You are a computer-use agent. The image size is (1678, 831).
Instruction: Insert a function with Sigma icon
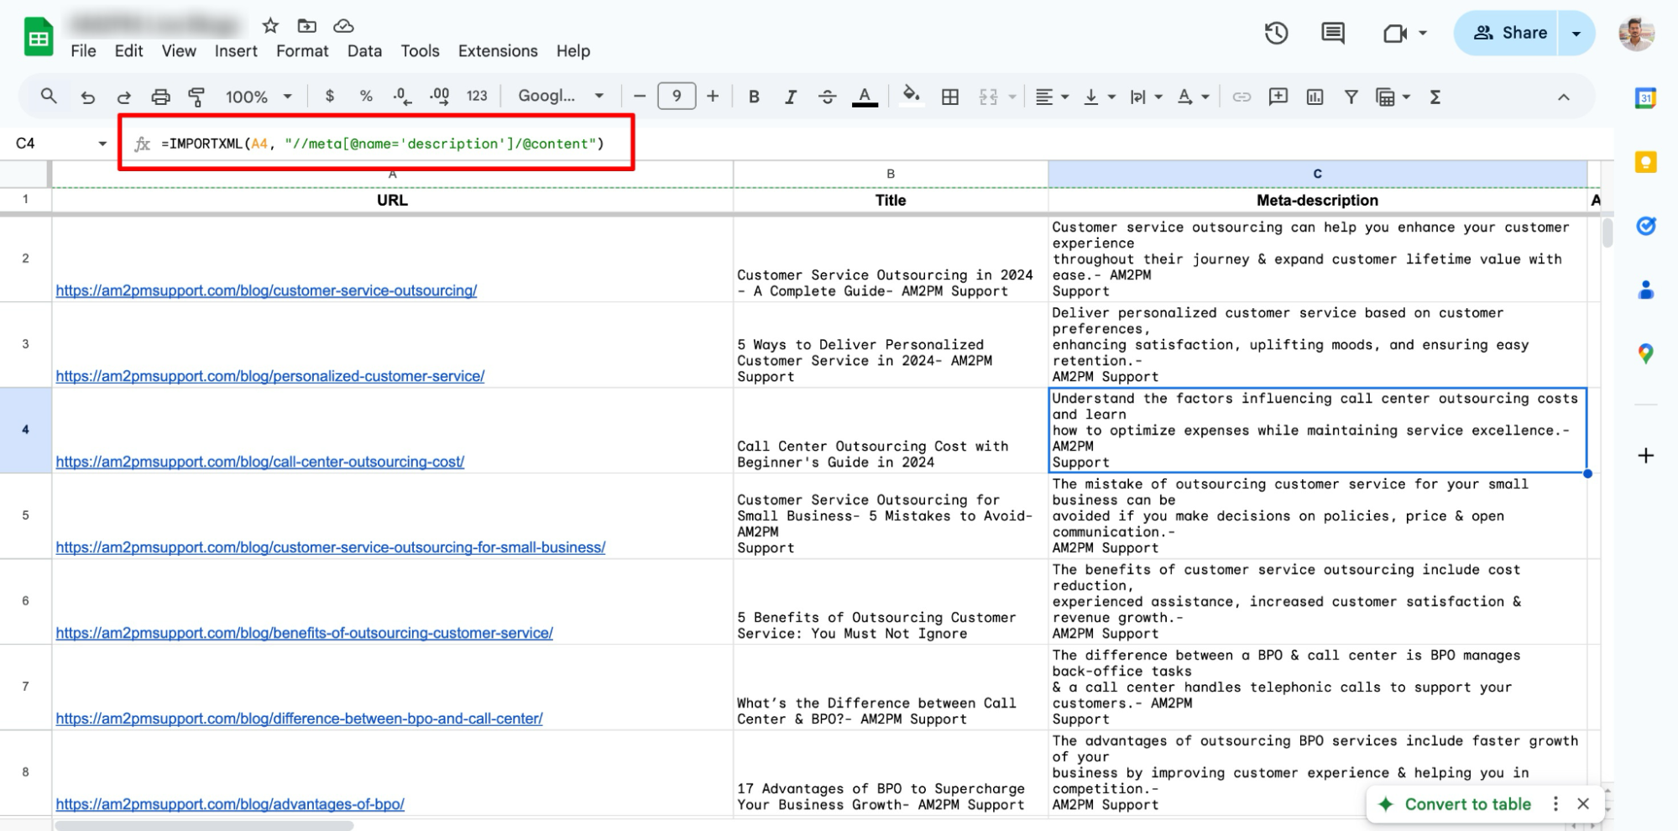(x=1435, y=96)
